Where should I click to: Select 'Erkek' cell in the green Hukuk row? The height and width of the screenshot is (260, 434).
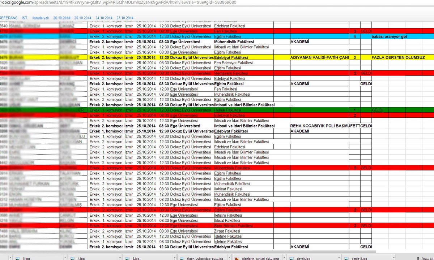95,110
